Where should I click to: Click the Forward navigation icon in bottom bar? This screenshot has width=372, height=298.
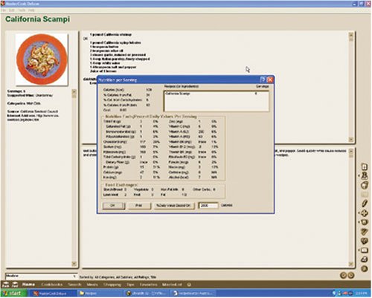tap(15, 285)
